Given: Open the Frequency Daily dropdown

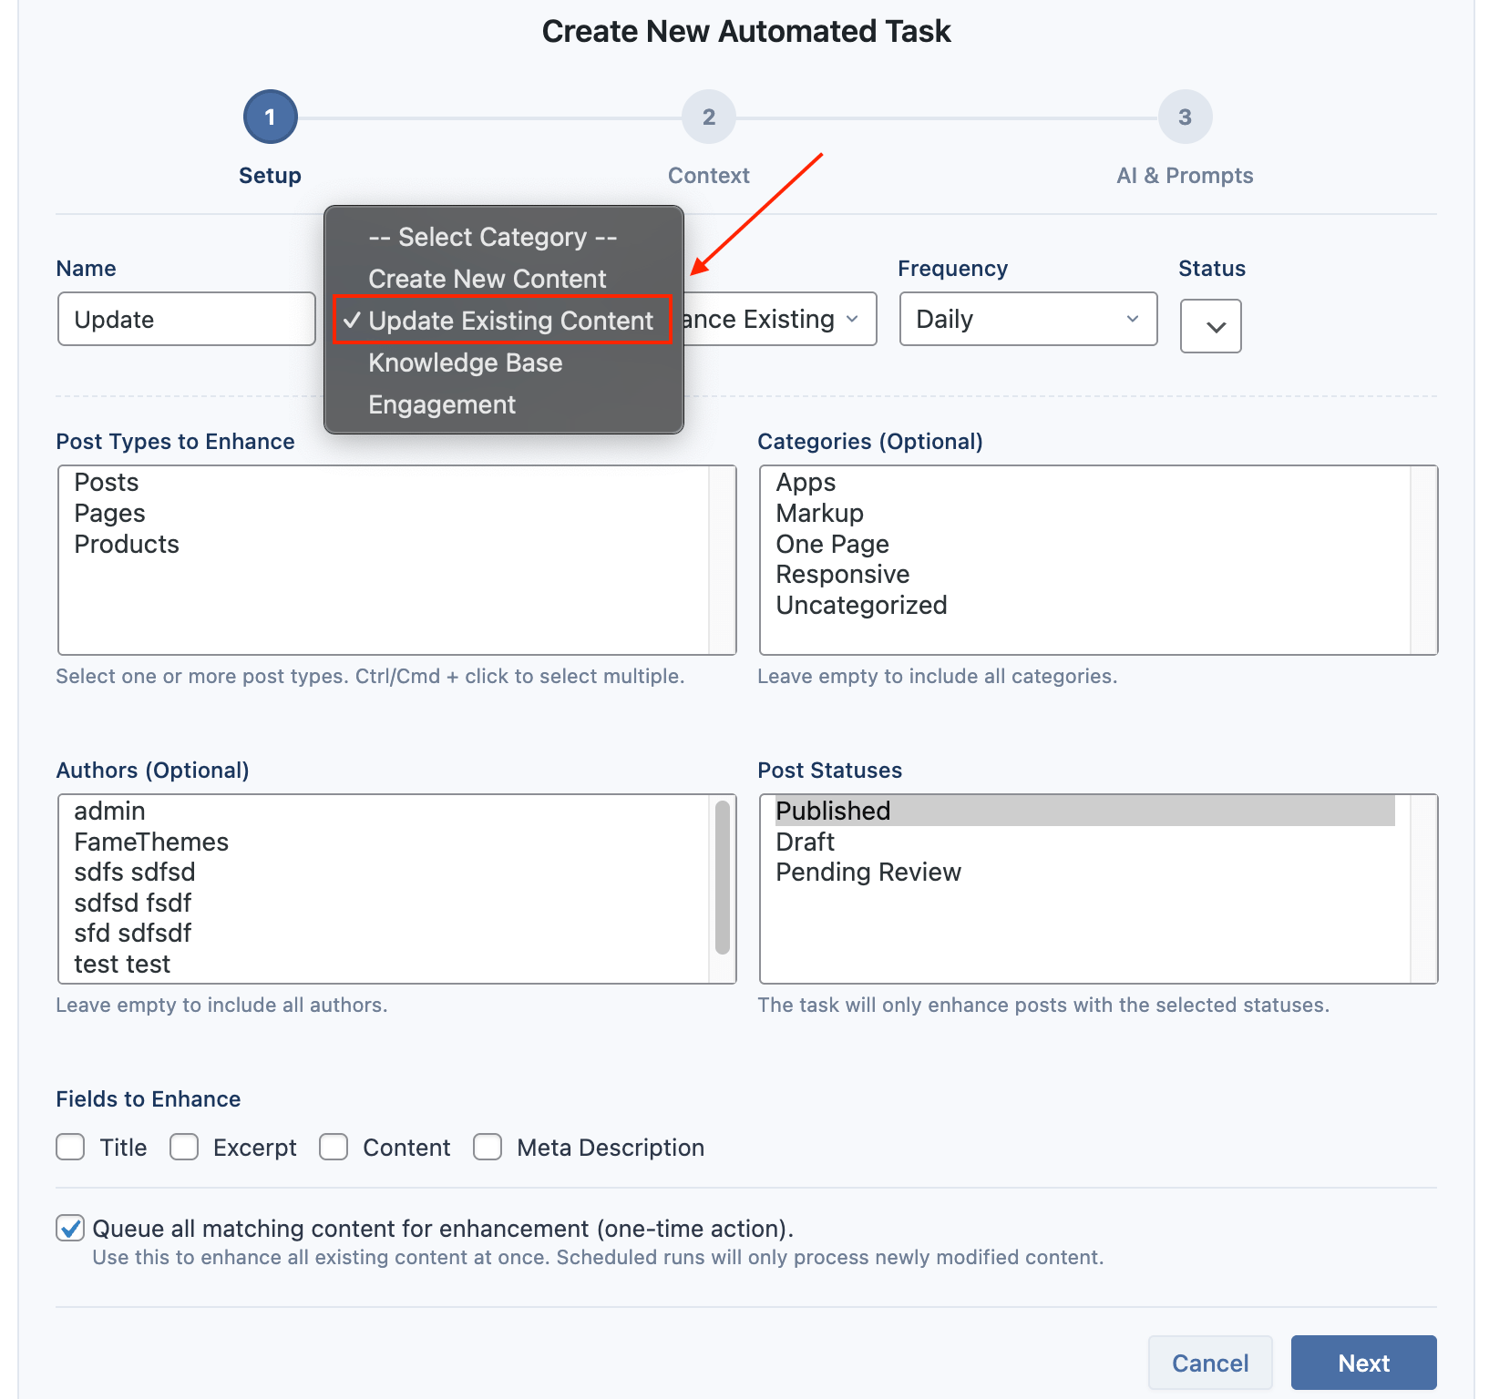Looking at the screenshot, I should tap(1028, 319).
